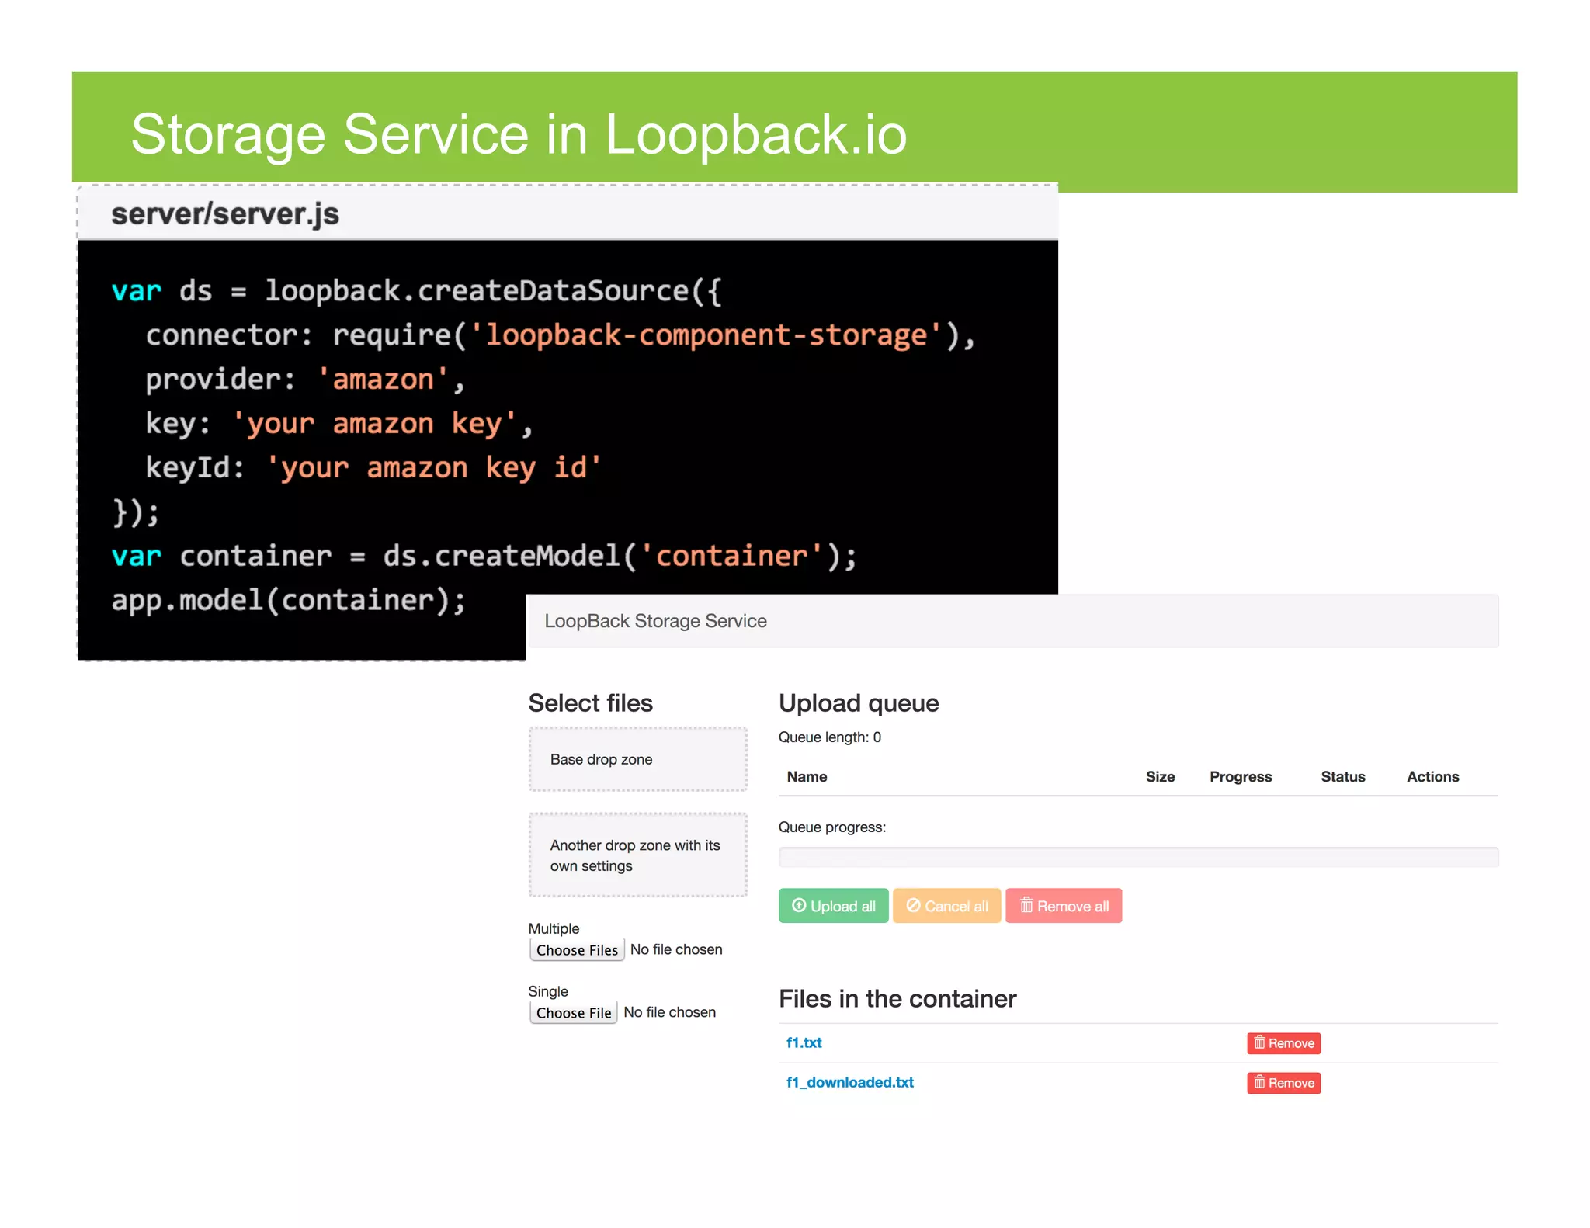Click the server/server.js code header
1590x1228 pixels.
click(225, 214)
